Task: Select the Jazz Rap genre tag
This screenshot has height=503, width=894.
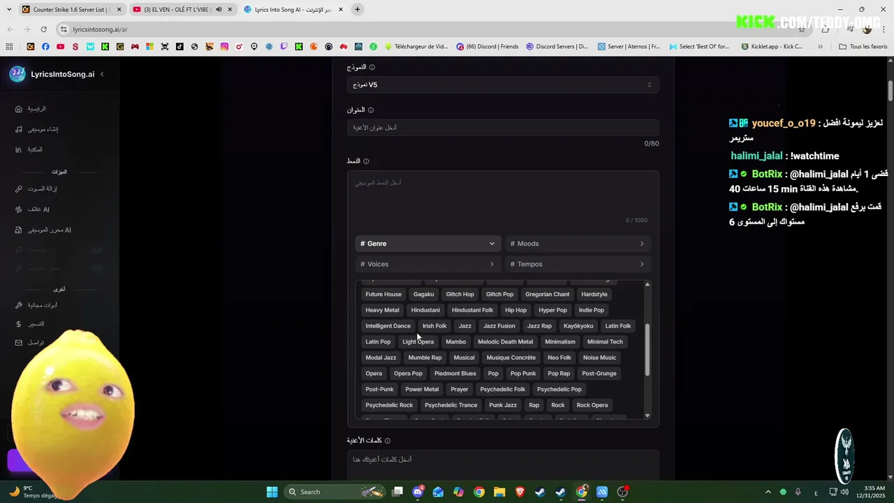Action: 539,326
